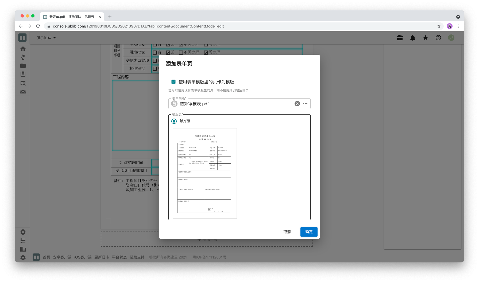Image resolution: width=479 pixels, height=282 pixels.
Task: Click the gift icon in top bar
Action: coord(400,38)
